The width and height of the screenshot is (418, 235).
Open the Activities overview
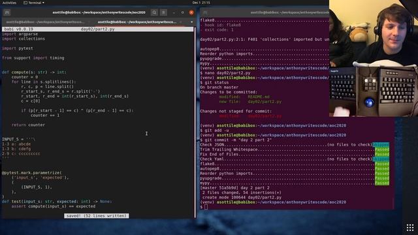pos(9,3)
